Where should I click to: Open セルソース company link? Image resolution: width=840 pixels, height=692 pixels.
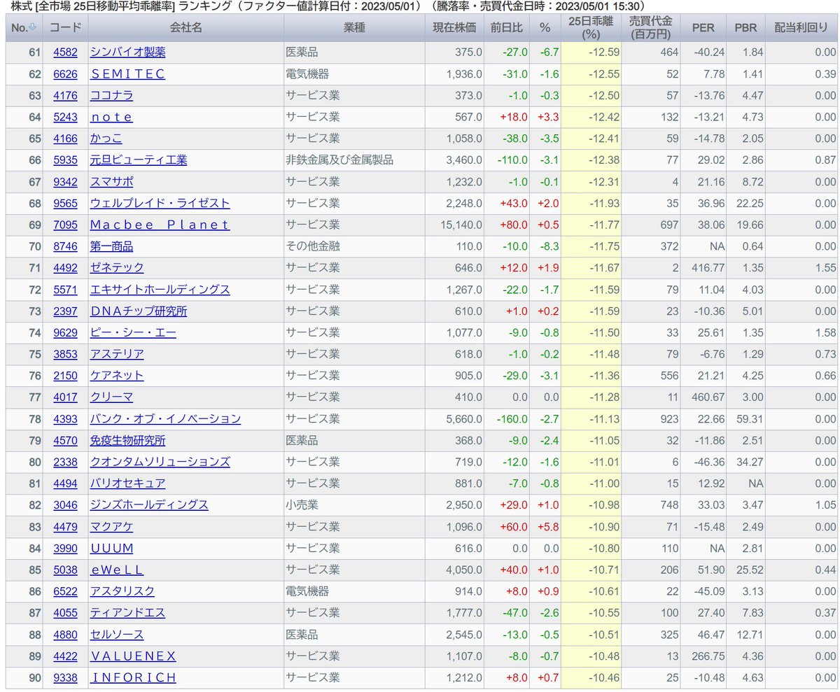(117, 635)
